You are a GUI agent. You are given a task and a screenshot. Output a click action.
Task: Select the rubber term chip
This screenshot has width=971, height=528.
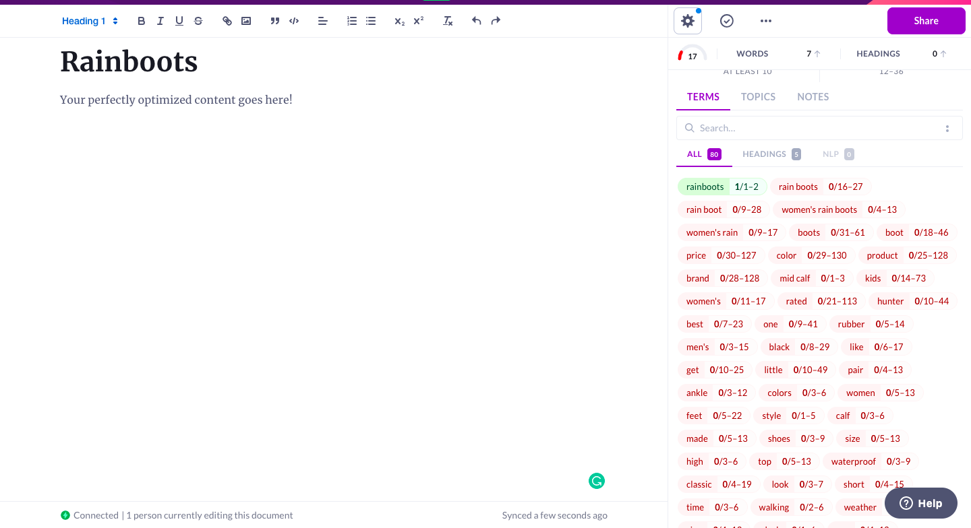[871, 324]
